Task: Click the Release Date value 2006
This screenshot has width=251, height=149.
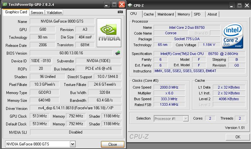Action: click(x=43, y=45)
